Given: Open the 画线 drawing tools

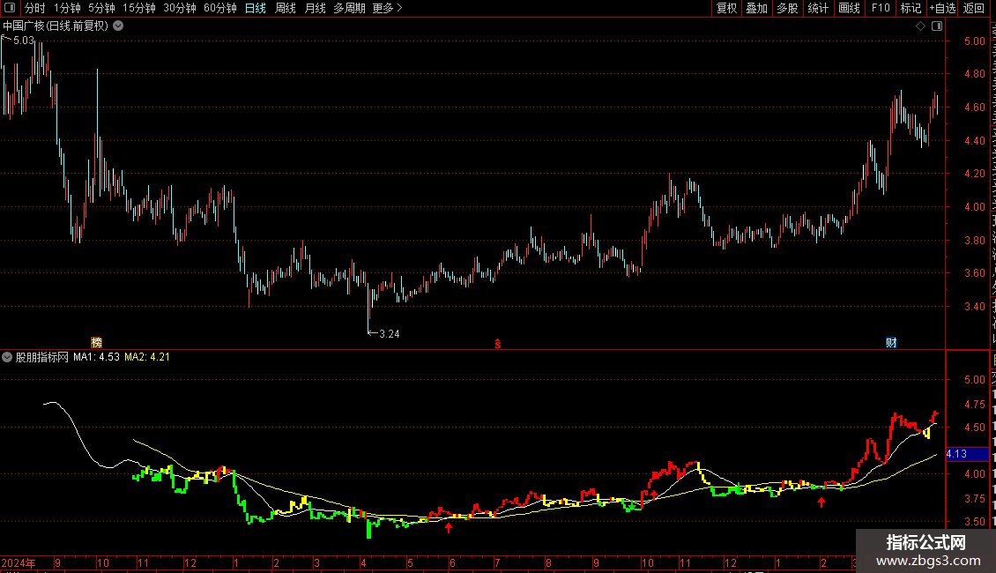Looking at the screenshot, I should pos(849,8).
